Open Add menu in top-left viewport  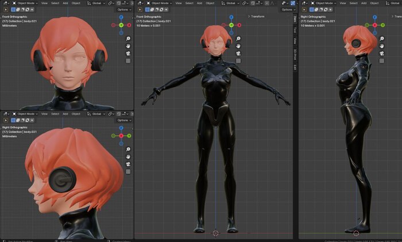pyautogui.click(x=65, y=3)
